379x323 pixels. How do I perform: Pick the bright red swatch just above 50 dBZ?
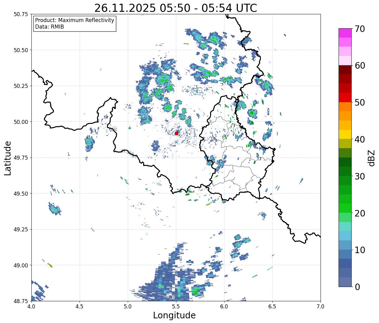point(345,98)
